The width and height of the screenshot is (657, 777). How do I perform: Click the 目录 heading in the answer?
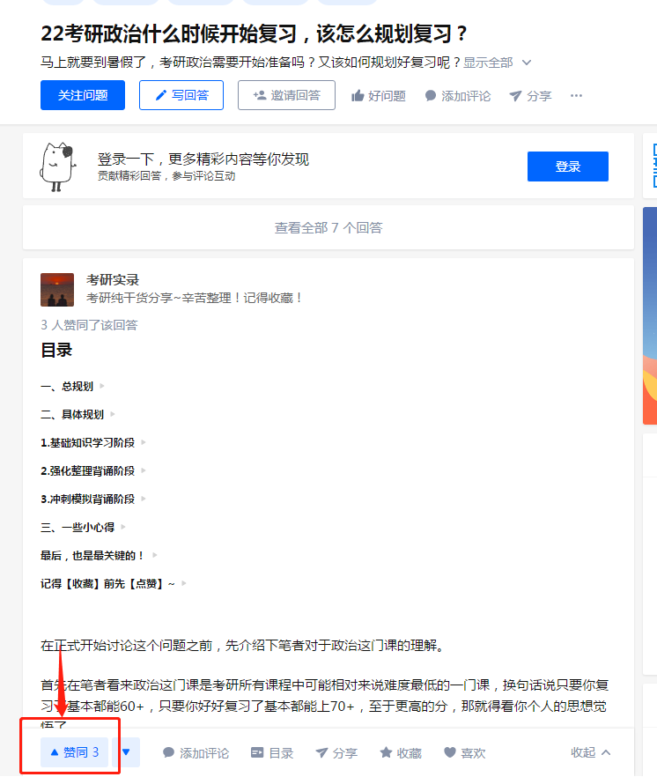(56, 351)
